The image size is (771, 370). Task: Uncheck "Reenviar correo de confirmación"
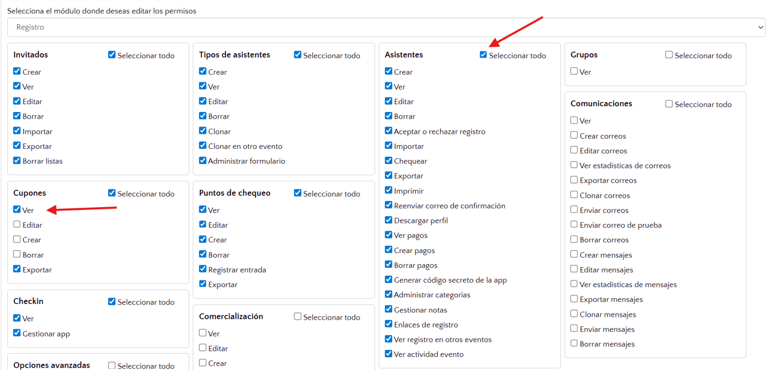click(x=388, y=205)
